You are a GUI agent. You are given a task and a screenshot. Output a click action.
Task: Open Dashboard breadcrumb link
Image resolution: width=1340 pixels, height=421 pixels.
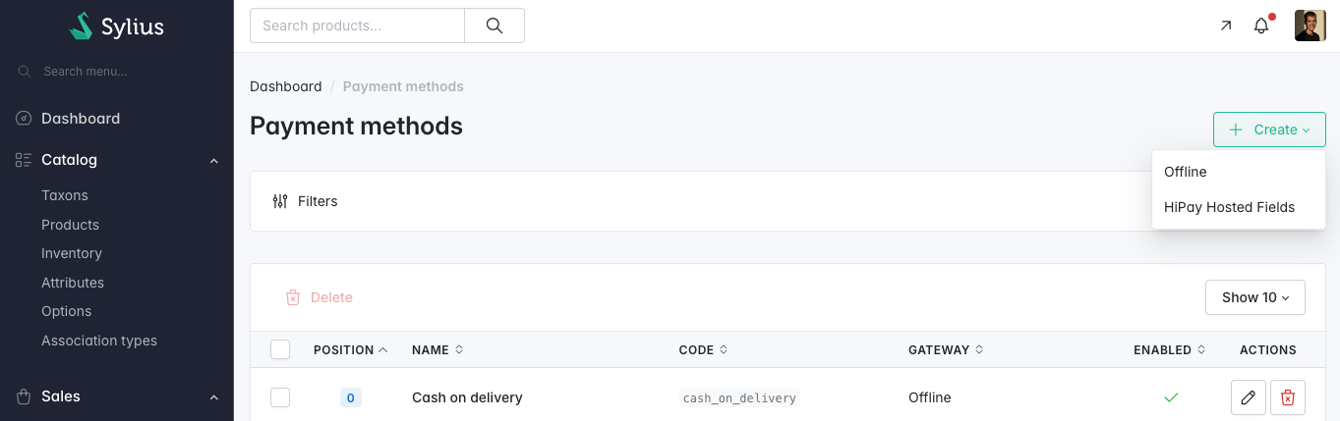[x=285, y=86]
